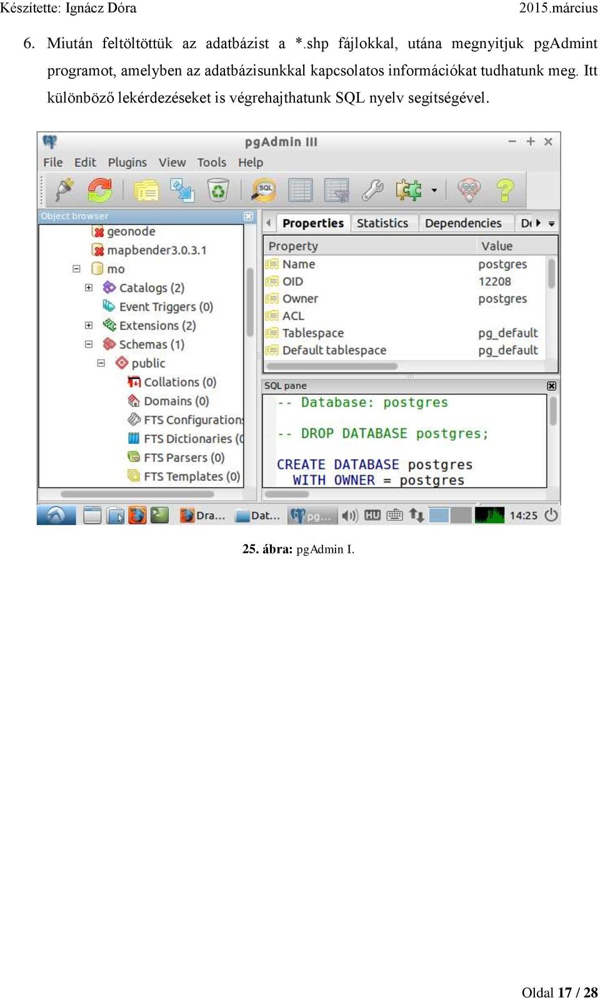Open the desktop start menu button in taskbar

56,515
